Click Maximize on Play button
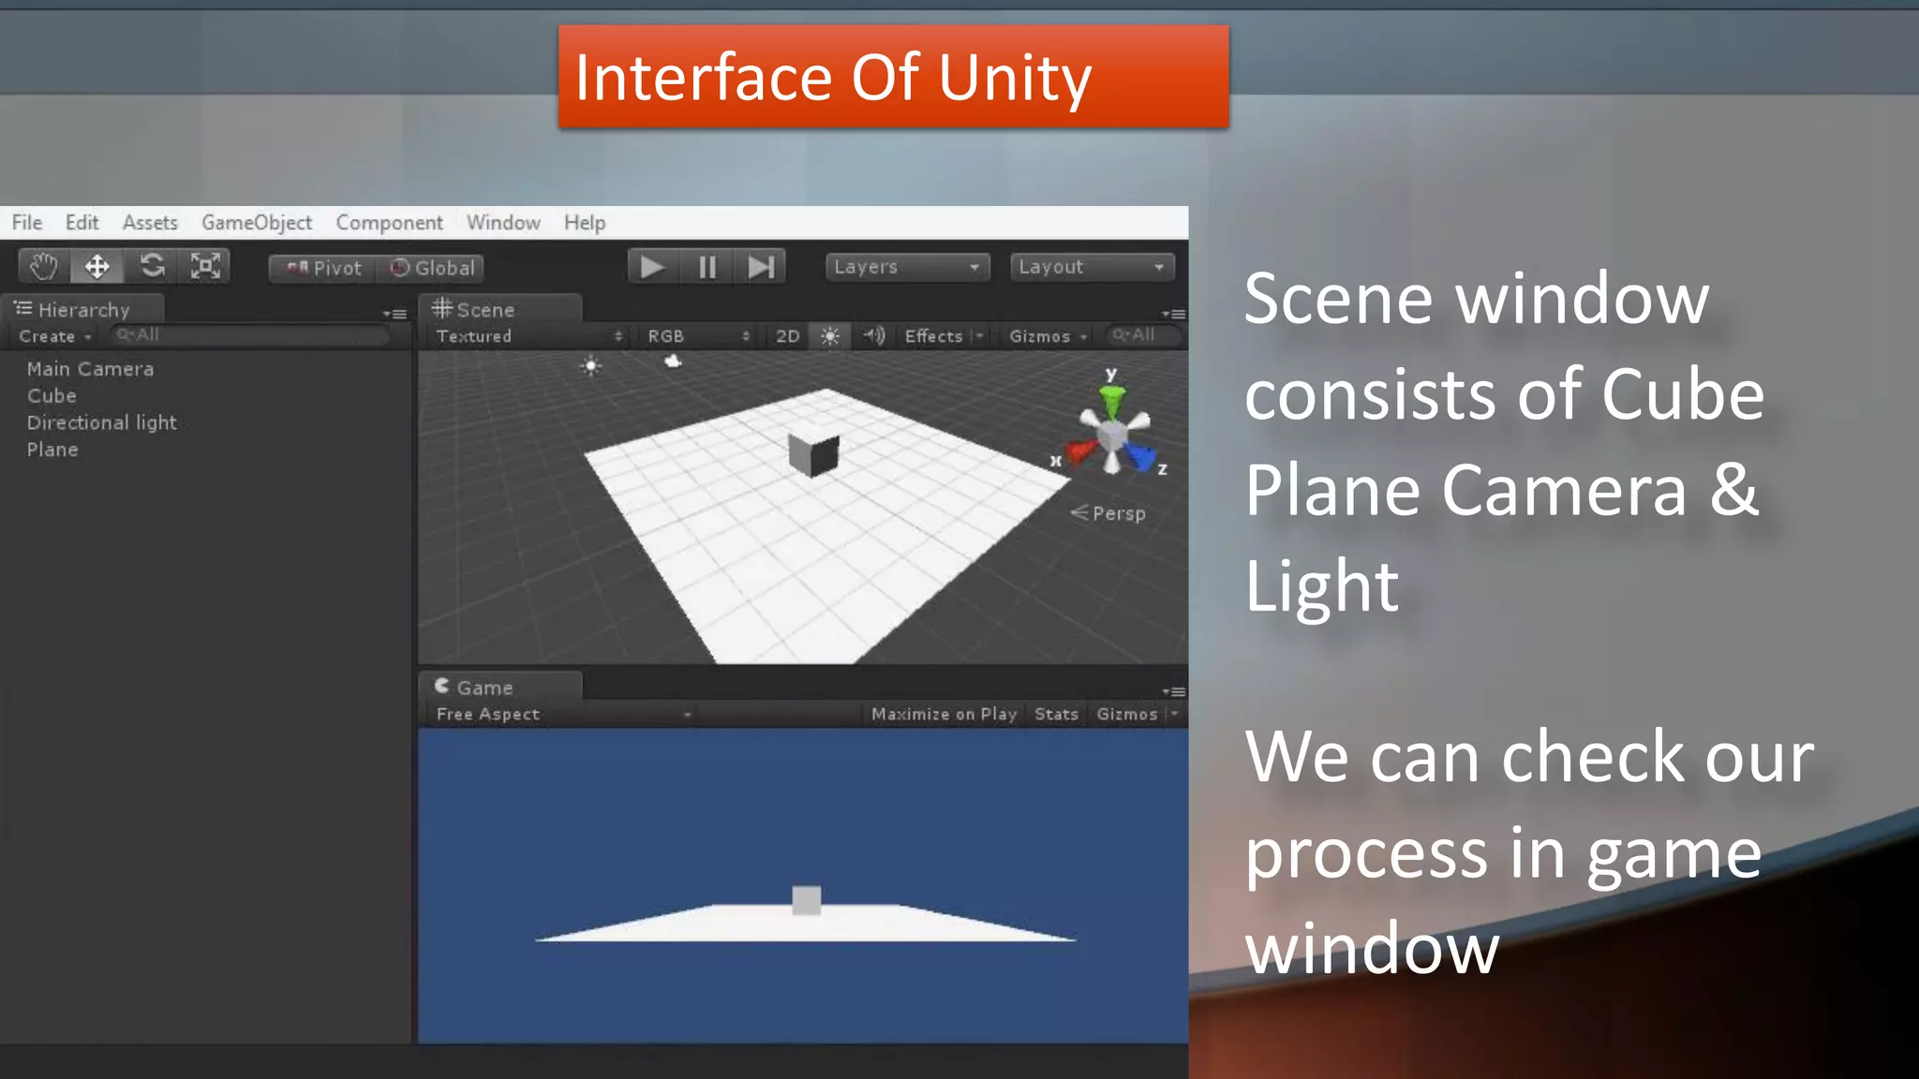Image resolution: width=1919 pixels, height=1079 pixels. point(944,715)
